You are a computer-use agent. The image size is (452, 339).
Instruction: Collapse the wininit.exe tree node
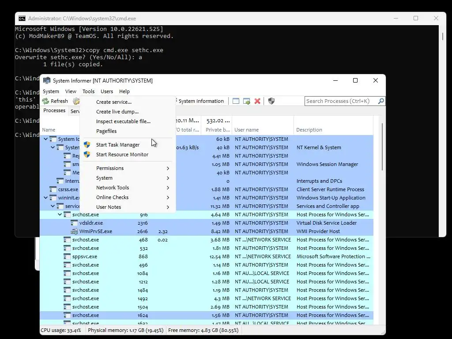(x=45, y=198)
